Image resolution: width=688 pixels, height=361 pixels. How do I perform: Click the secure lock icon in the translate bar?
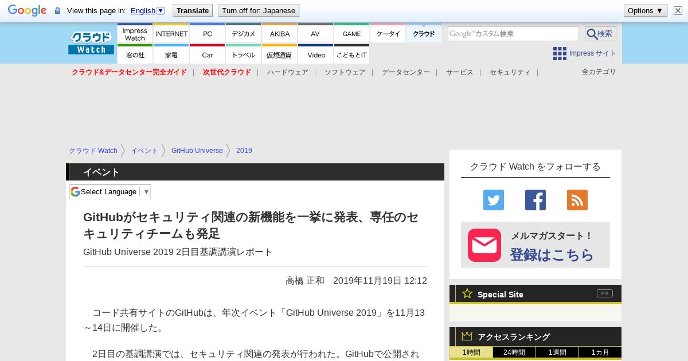57,10
